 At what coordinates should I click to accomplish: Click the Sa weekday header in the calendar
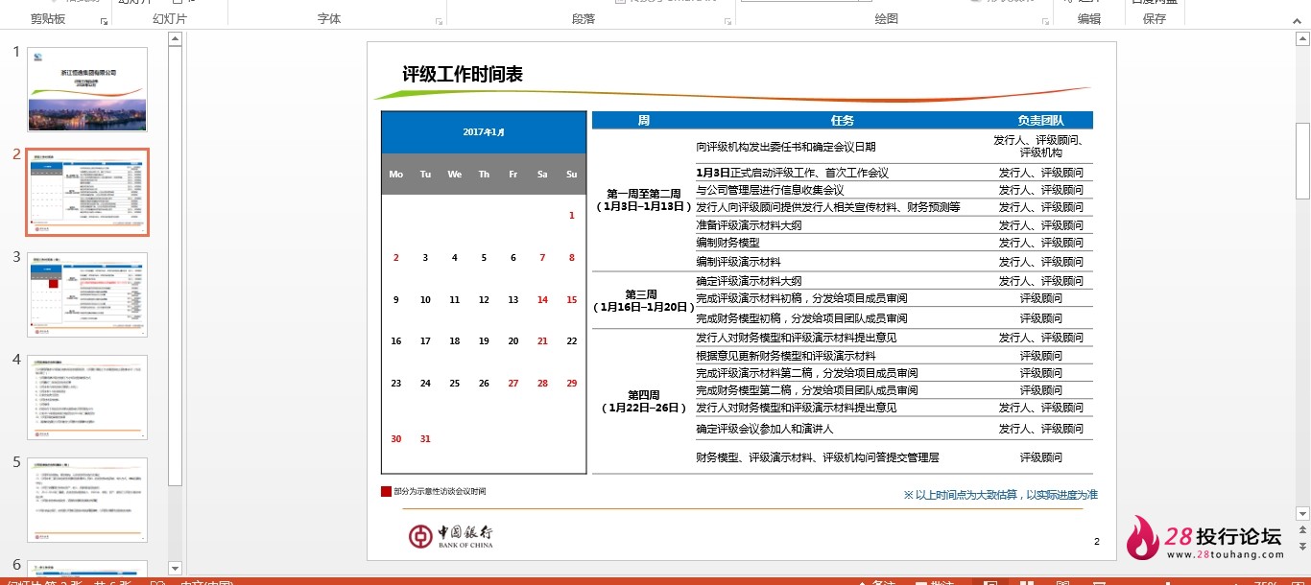click(x=542, y=175)
